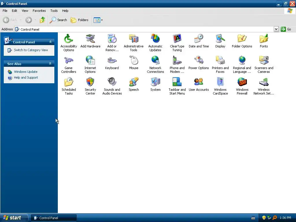Viewport: 296px width, 222px height.
Task: Open the Address bar dropdown arrow
Action: click(x=276, y=29)
